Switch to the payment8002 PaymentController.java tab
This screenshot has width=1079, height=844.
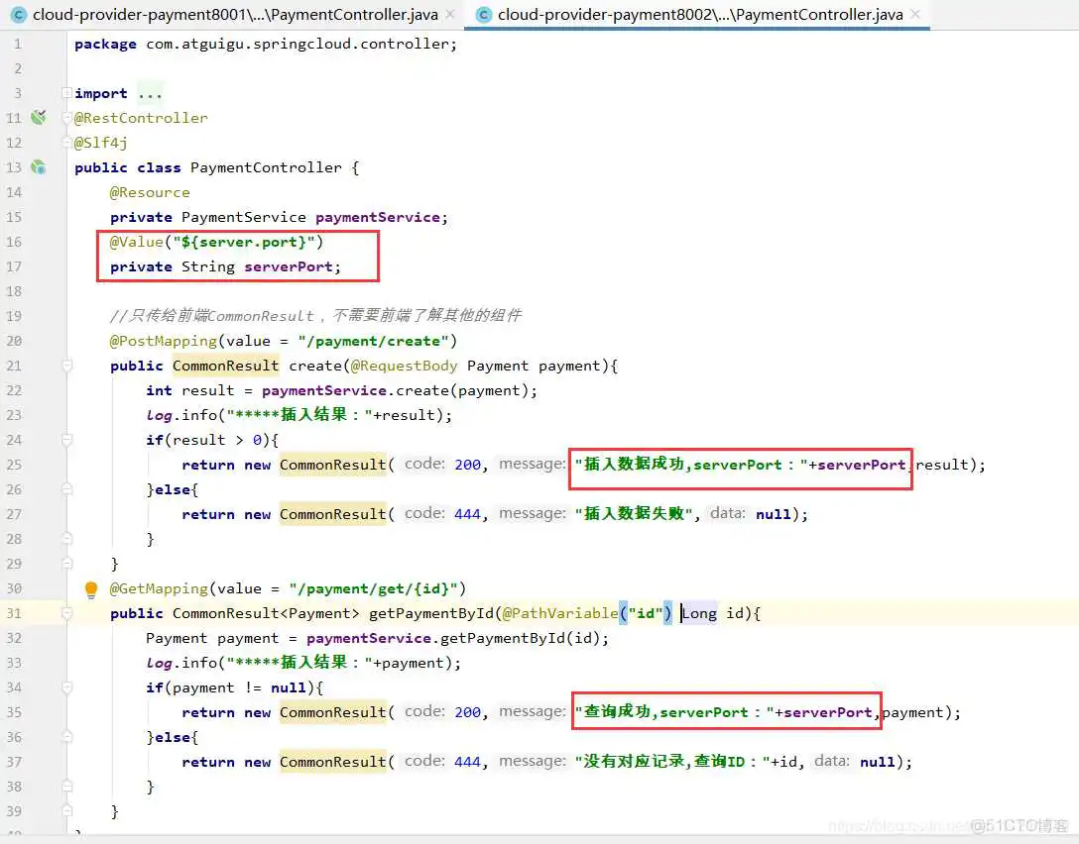point(694,14)
